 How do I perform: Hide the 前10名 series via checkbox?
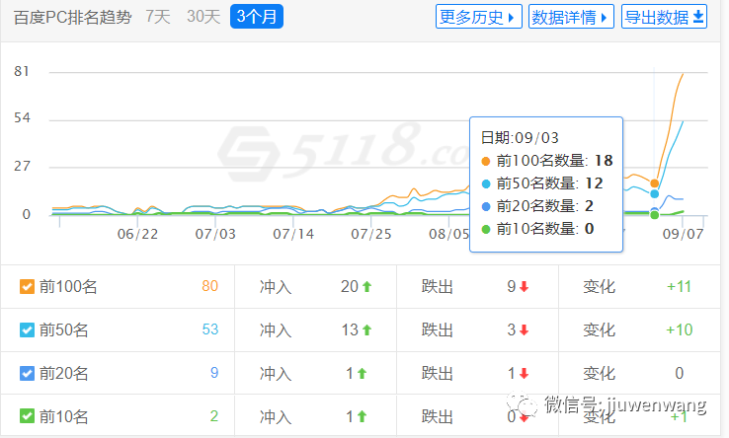[x=28, y=417]
